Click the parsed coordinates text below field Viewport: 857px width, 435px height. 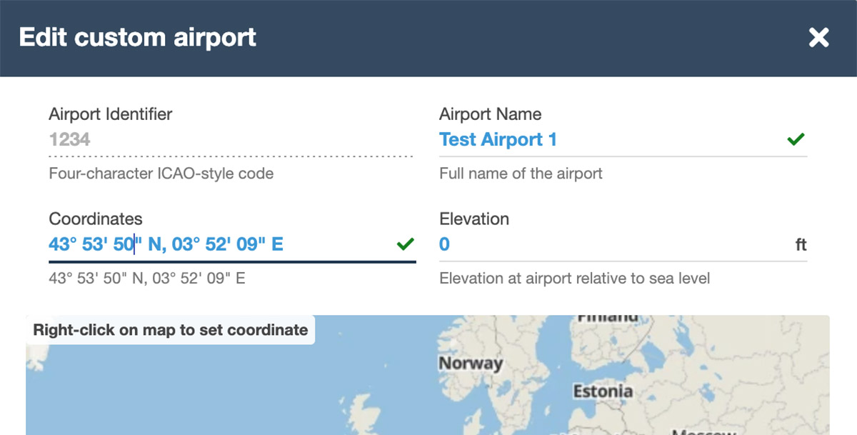coord(146,278)
